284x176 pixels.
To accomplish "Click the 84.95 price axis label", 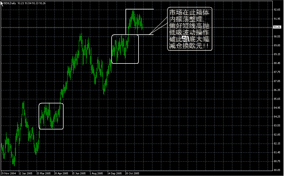I will 277,108.
